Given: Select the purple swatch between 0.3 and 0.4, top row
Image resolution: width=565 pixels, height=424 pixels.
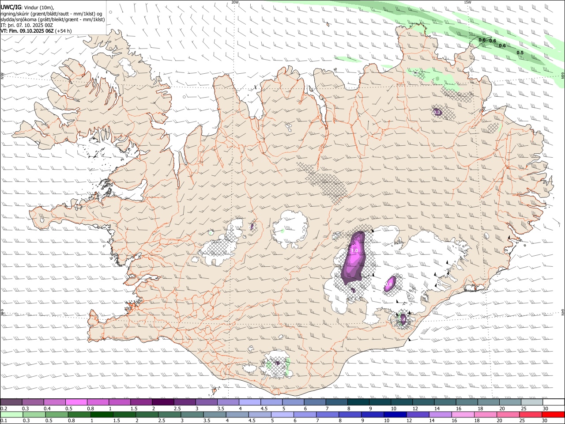Looking at the screenshot, I should click(33, 402).
